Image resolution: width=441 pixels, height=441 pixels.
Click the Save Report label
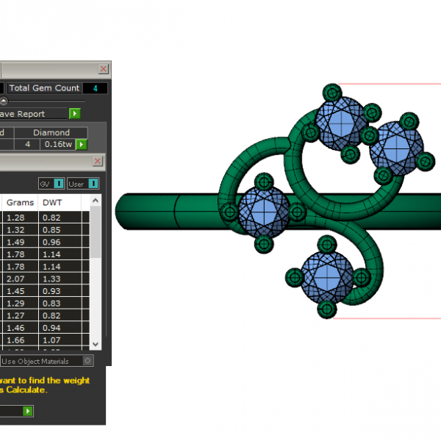(23, 114)
